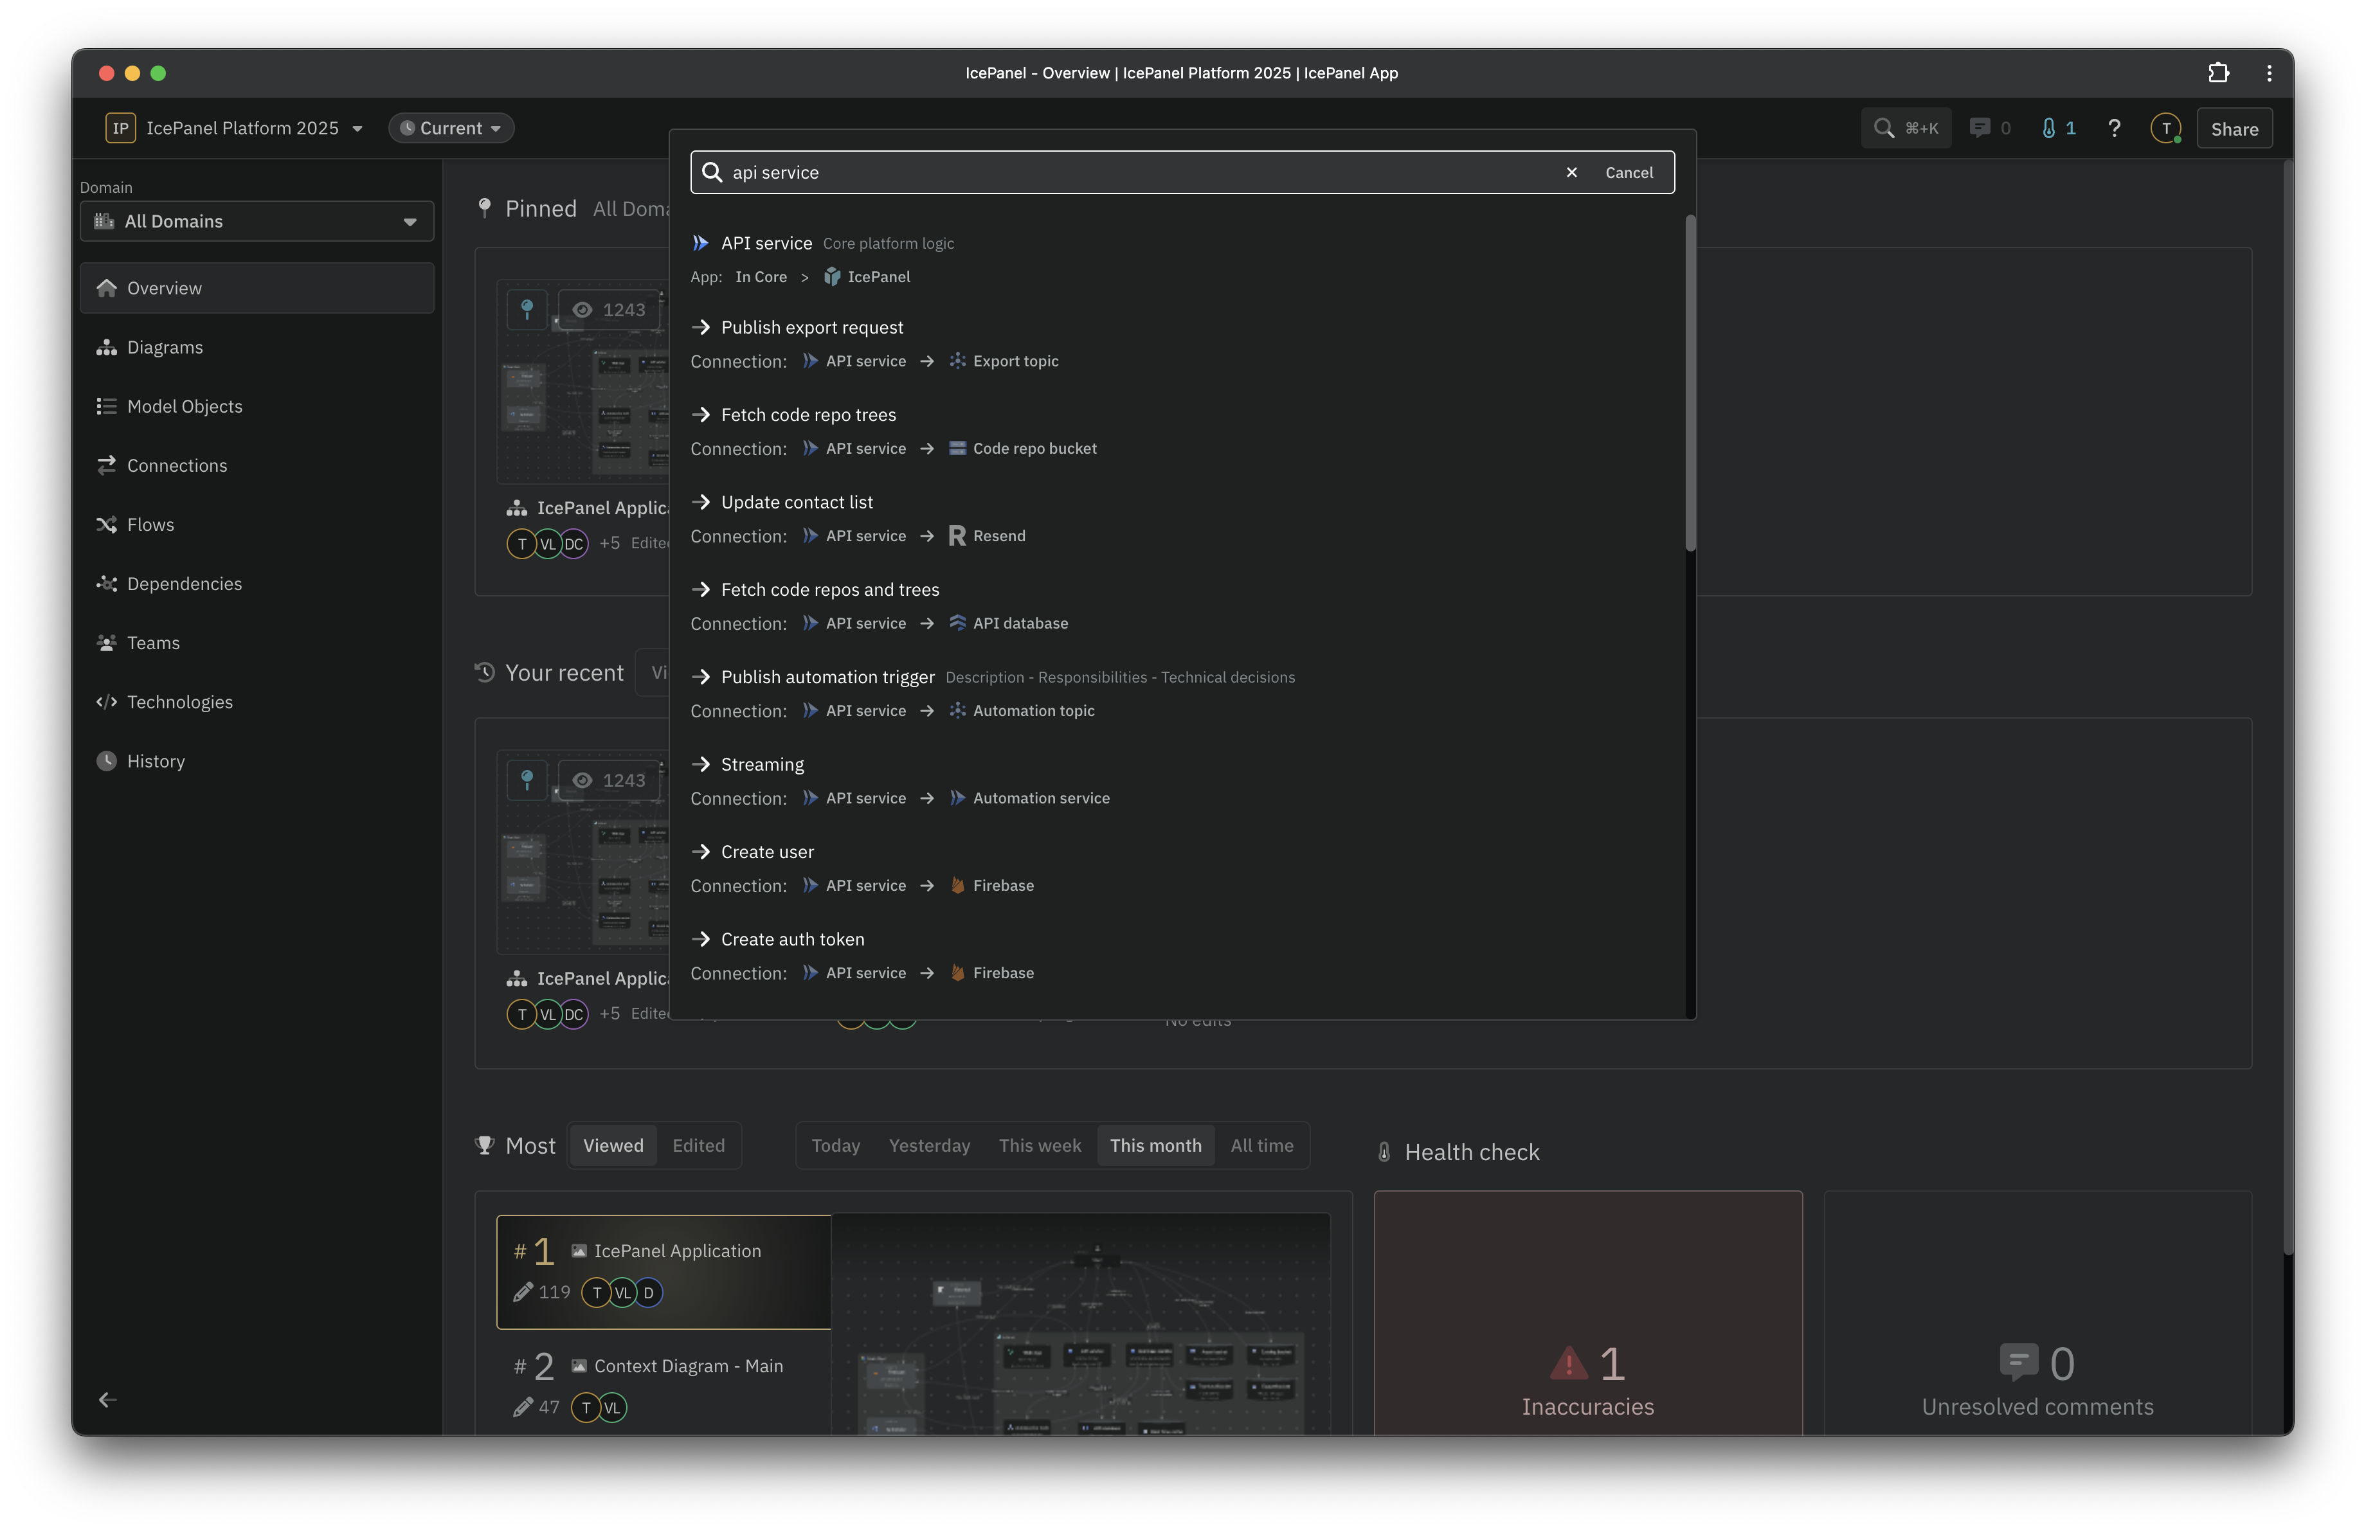
Task: Open History in the sidebar
Action: point(257,761)
